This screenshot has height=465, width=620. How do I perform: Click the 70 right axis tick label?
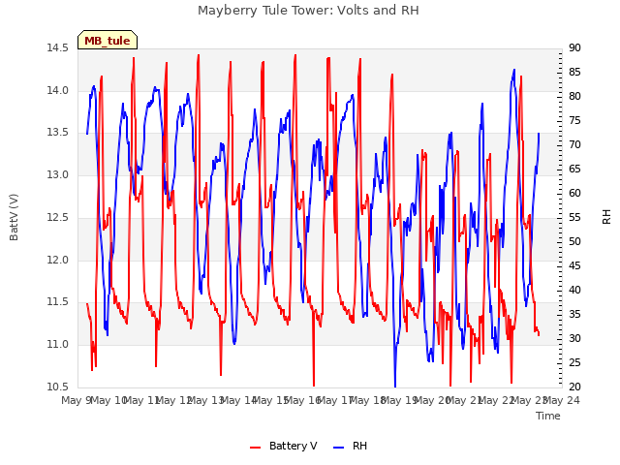(574, 144)
